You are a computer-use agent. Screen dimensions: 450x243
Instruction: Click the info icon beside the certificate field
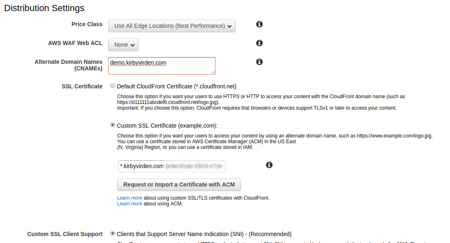tap(269, 165)
